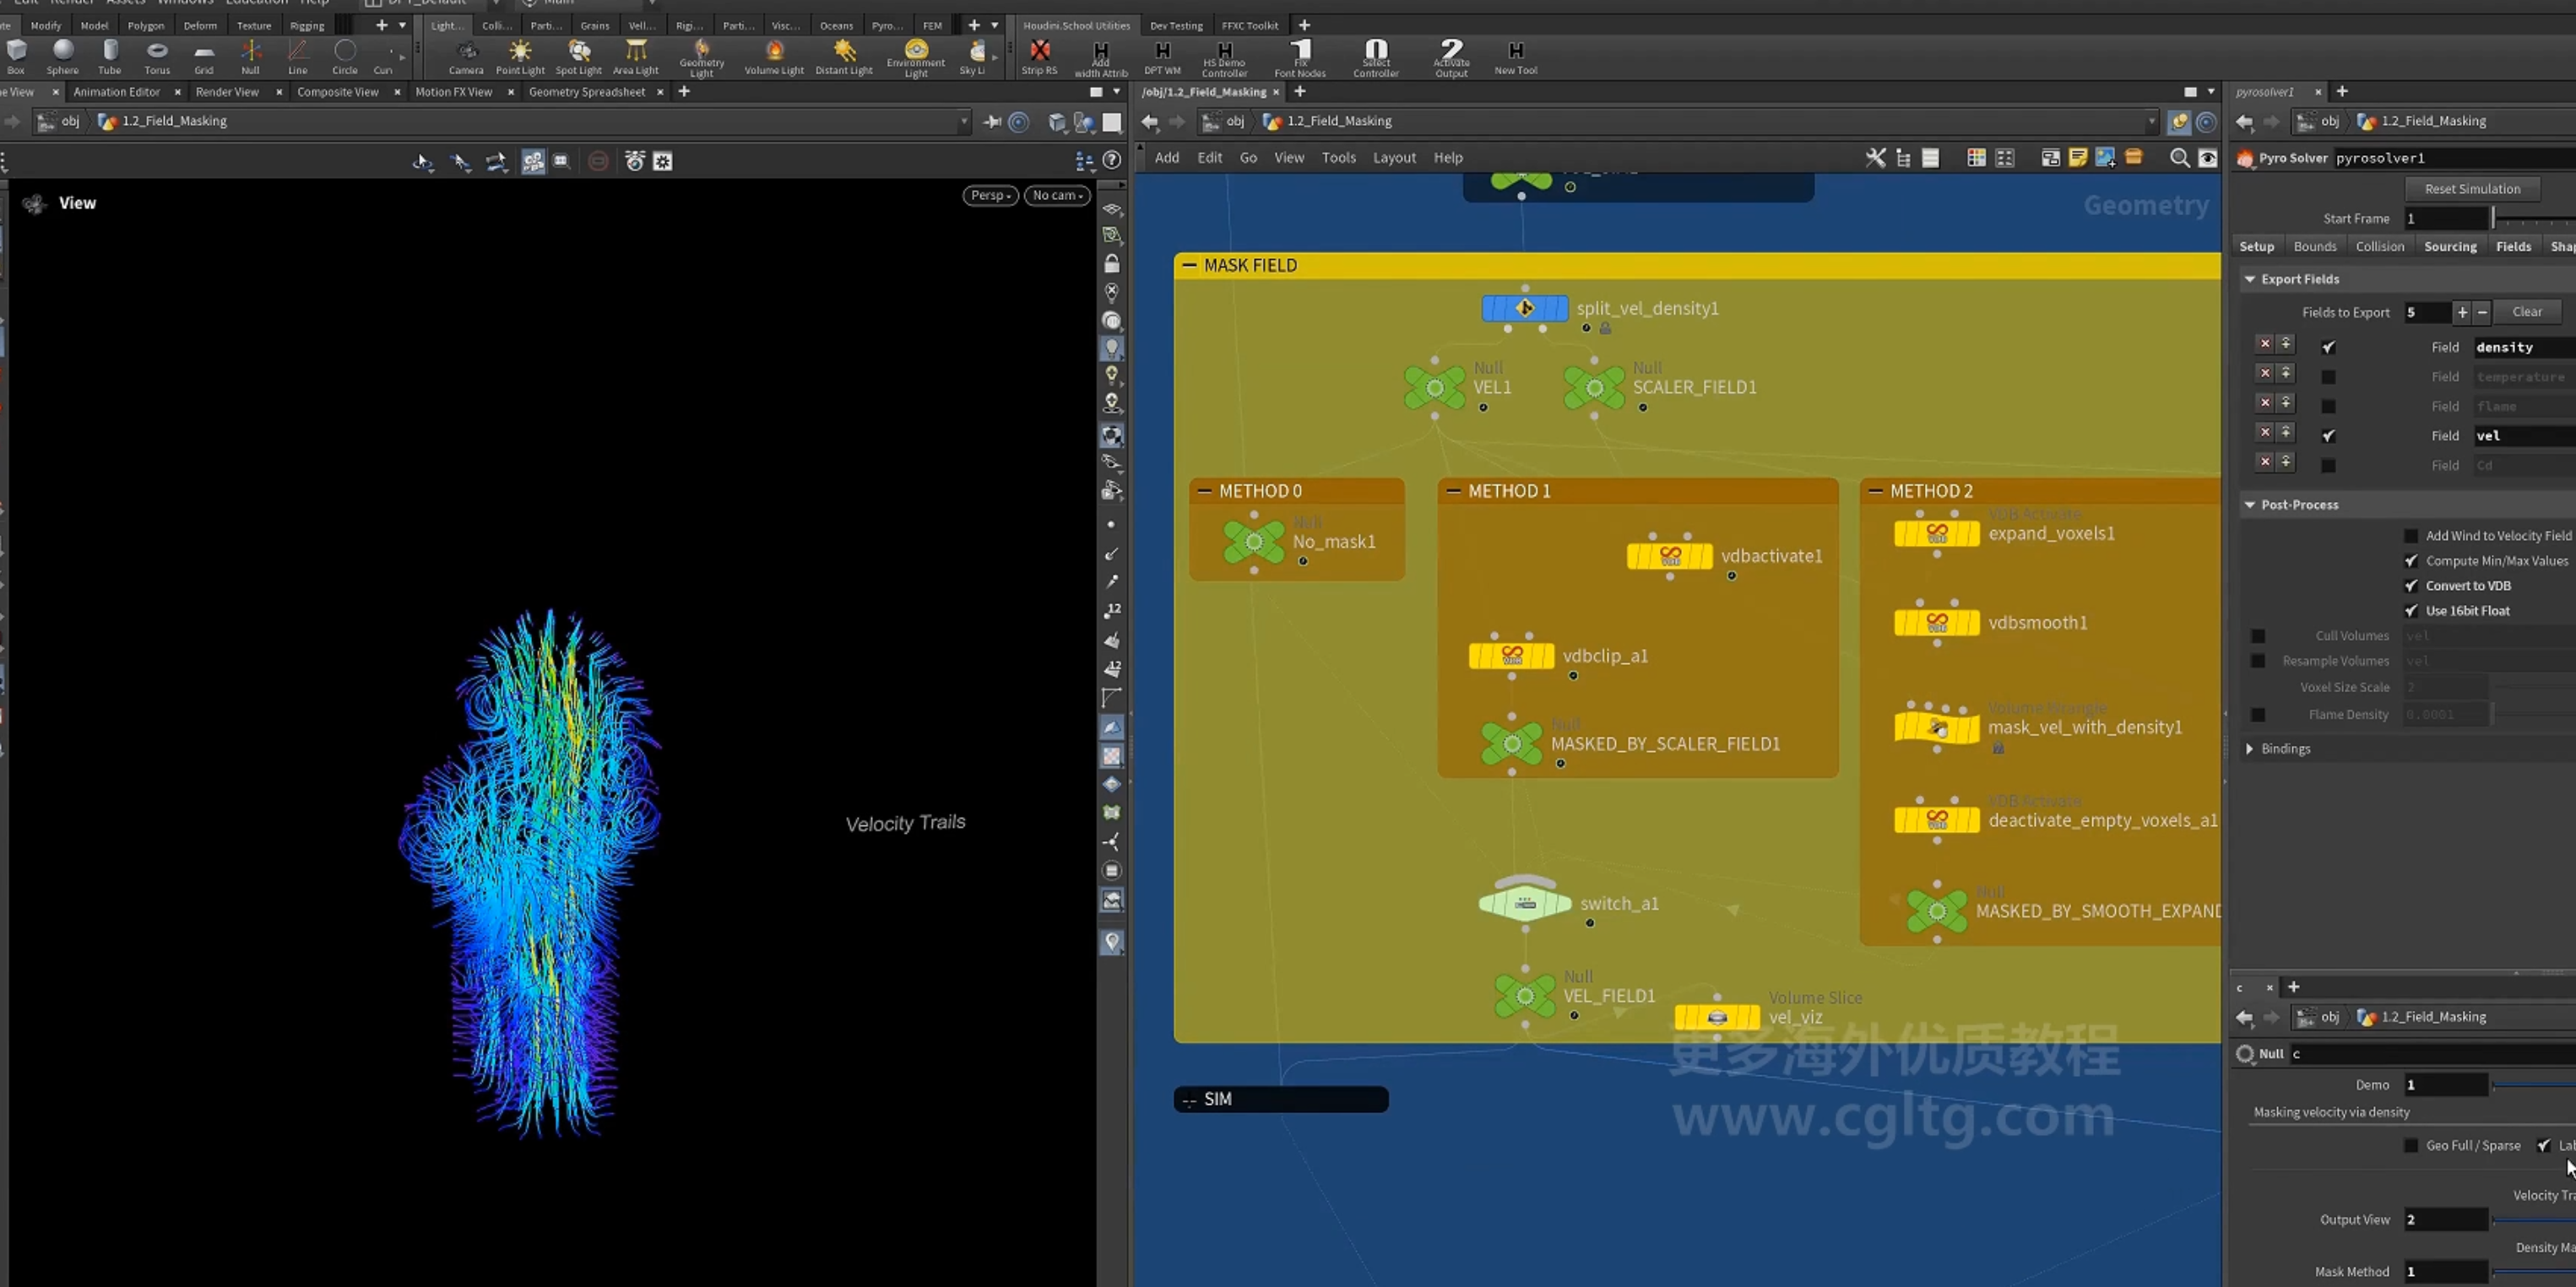Click the Start Frame slider track

tap(2535, 219)
